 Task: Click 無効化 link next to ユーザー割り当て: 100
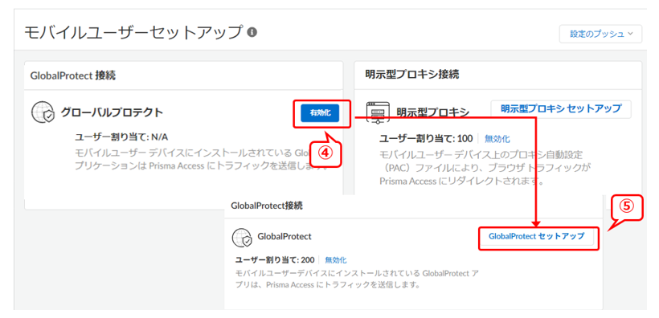497,139
